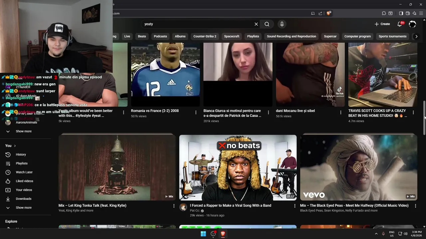Open menu for Forced a Rapper video

(295, 206)
